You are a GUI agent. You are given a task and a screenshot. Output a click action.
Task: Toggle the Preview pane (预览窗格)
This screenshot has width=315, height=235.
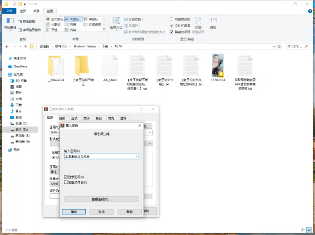click(x=26, y=22)
